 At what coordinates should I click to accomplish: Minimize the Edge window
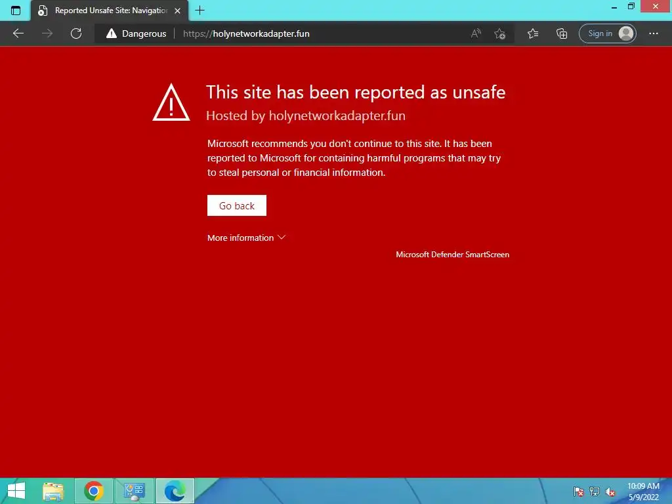point(614,7)
